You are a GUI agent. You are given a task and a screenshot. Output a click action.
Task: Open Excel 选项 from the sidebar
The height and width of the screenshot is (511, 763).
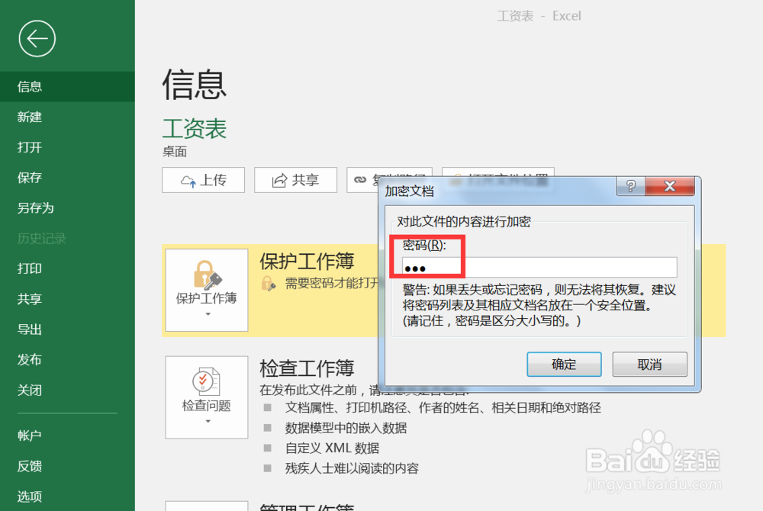pos(29,496)
